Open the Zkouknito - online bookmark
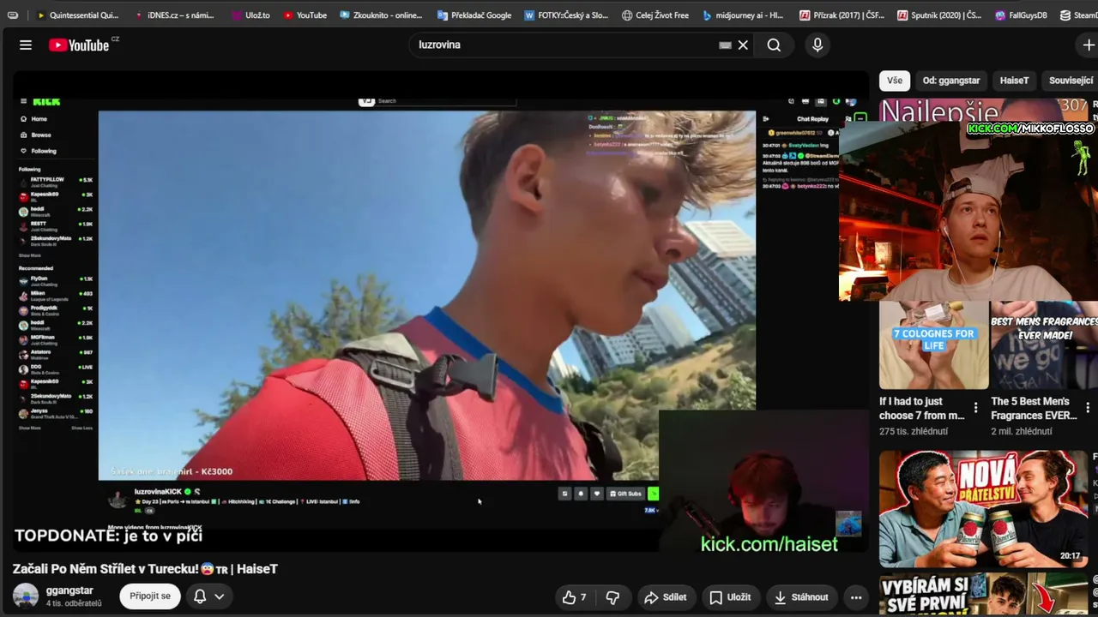The height and width of the screenshot is (617, 1098). [381, 15]
